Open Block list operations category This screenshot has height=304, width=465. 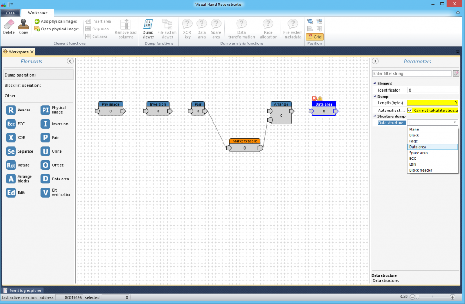click(38, 85)
